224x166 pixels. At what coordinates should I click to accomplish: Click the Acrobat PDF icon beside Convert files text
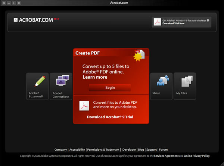84,106
